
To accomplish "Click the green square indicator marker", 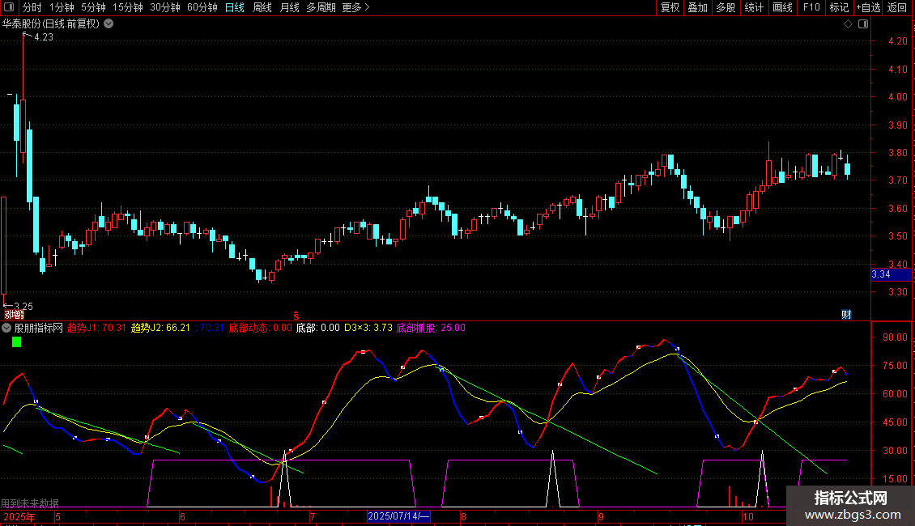I will [x=16, y=342].
